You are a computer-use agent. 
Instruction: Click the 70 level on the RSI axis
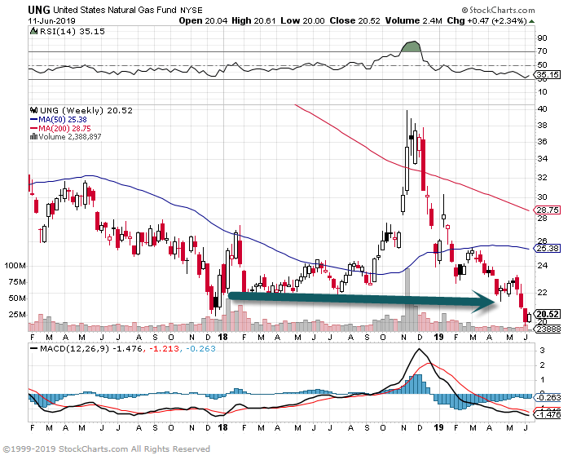pyautogui.click(x=542, y=51)
